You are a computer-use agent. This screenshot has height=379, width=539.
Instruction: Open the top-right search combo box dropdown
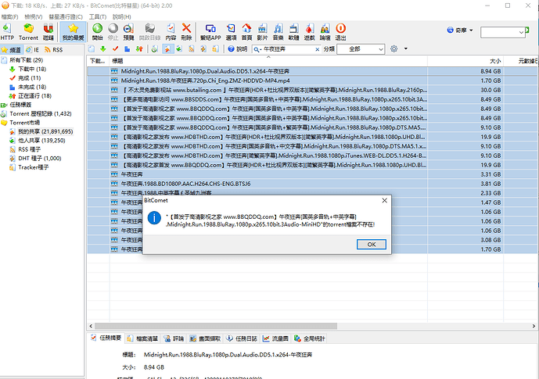[x=521, y=32]
